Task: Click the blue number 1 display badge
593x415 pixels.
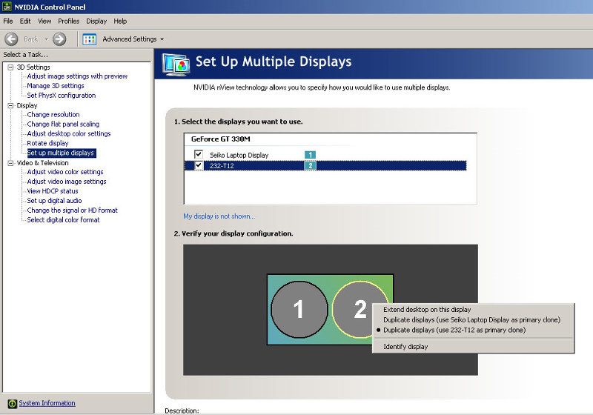Action: [311, 155]
